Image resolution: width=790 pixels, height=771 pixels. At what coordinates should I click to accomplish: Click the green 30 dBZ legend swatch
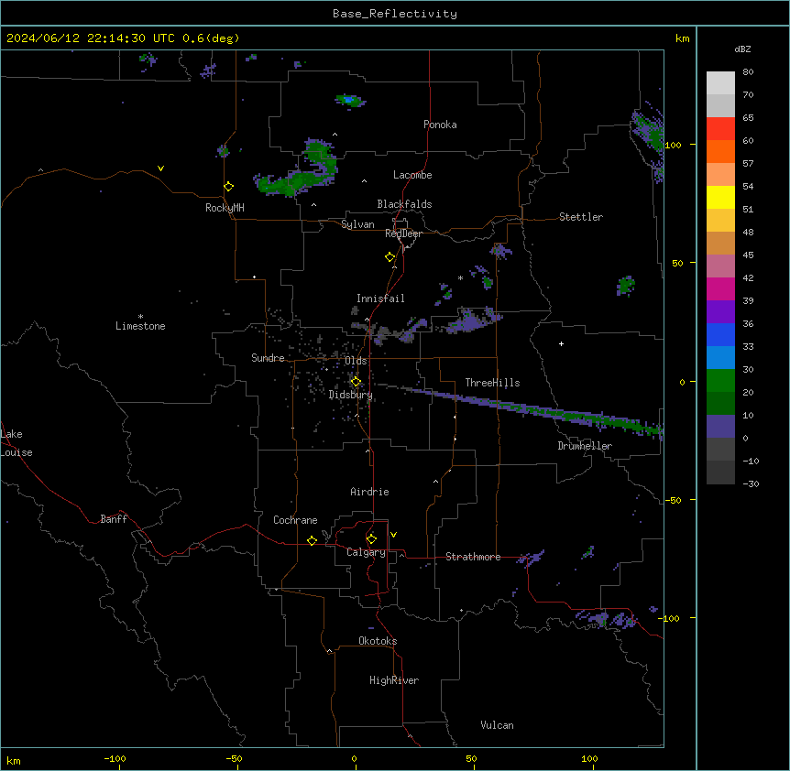pos(720,381)
